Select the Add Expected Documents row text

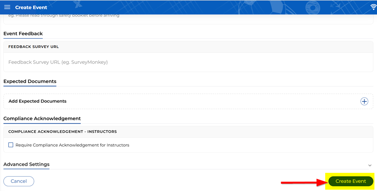[38, 101]
